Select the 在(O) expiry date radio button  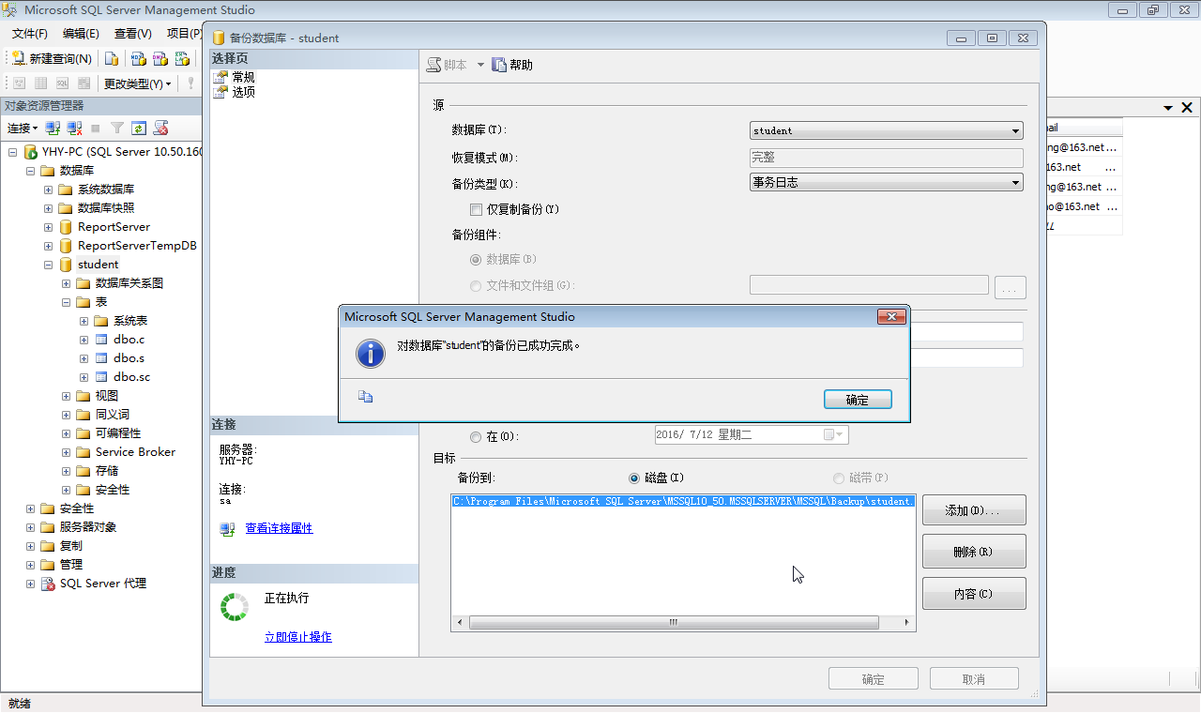[476, 436]
